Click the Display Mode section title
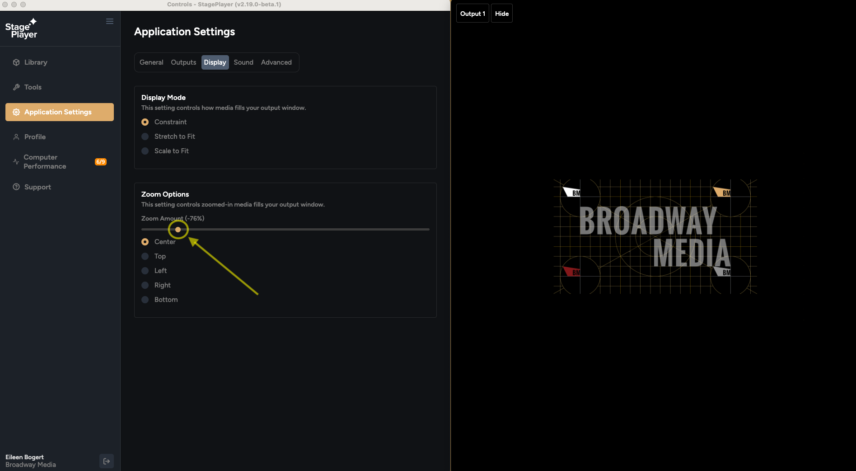856x471 pixels. (x=164, y=98)
